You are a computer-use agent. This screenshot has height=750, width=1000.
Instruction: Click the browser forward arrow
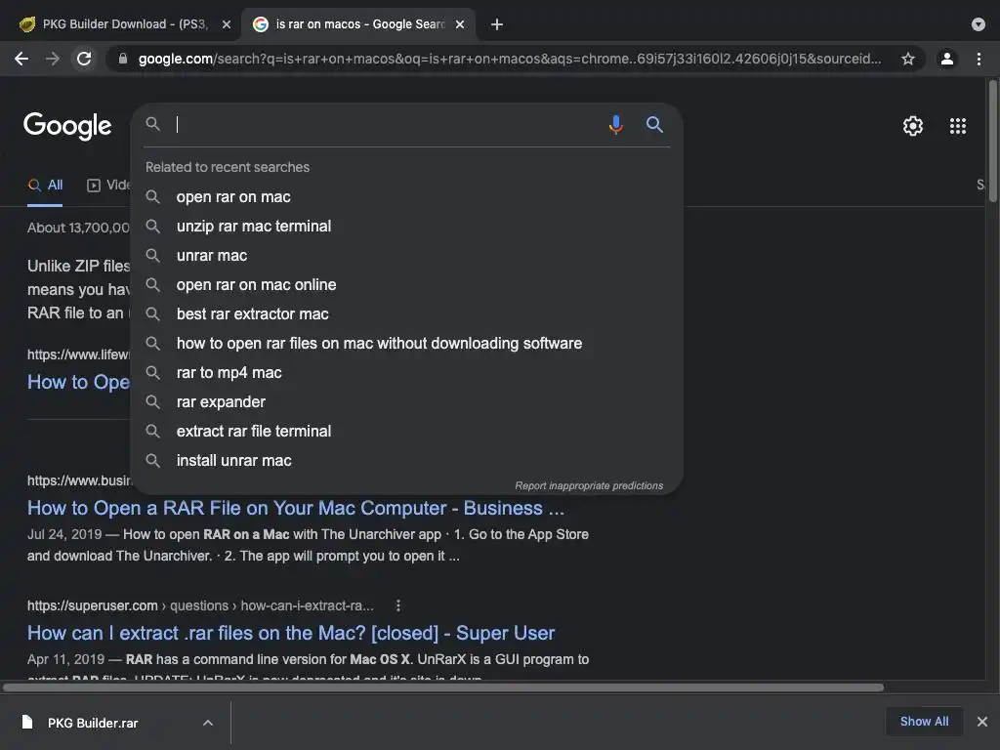(53, 59)
